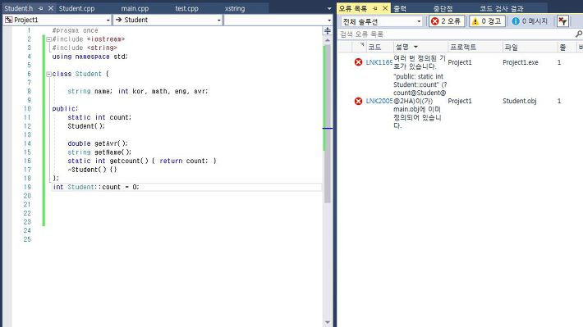Open the LNK1169 error code link
This screenshot has height=327, width=583.
pos(379,62)
